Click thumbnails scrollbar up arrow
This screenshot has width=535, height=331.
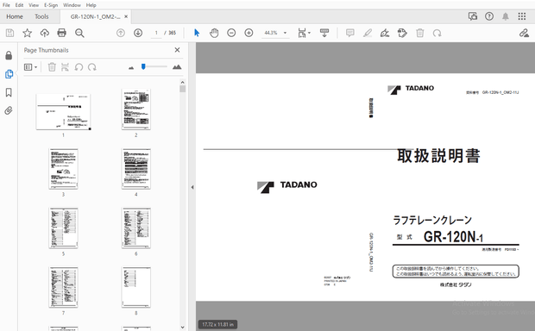[183, 82]
